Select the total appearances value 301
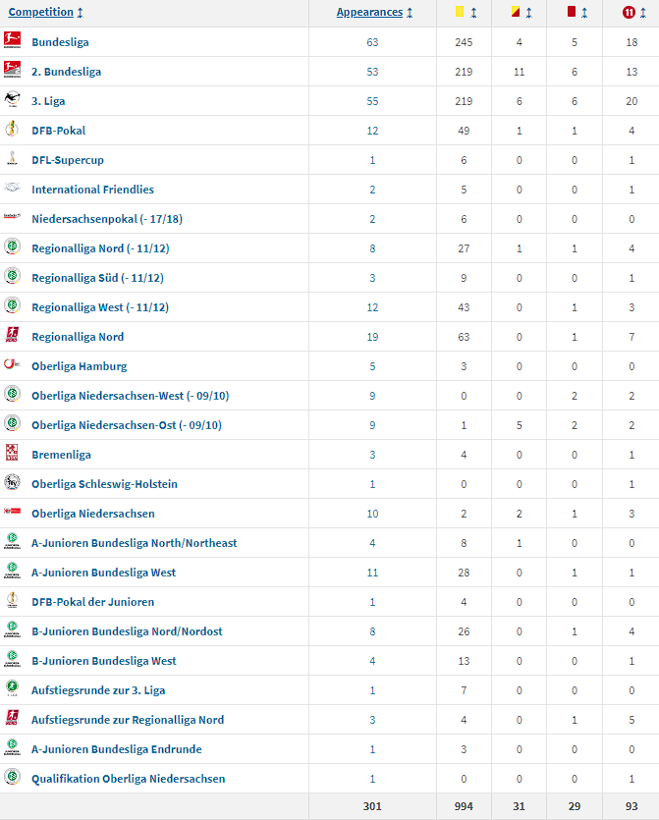The height and width of the screenshot is (820, 659). point(372,806)
